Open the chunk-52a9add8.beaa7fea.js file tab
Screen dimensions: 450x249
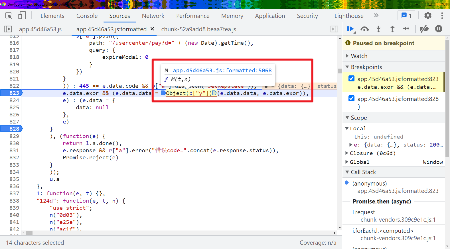pyautogui.click(x=198, y=29)
